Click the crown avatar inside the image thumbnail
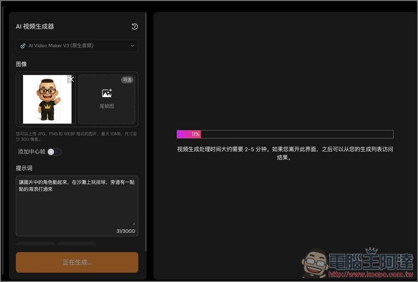 (x=47, y=99)
